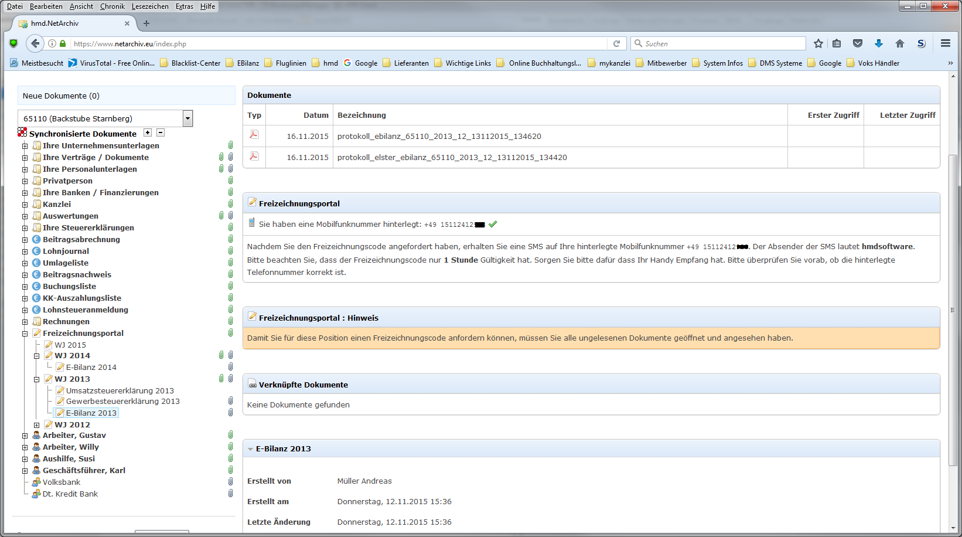This screenshot has width=962, height=537.
Task: Open the Chronik menu
Action: point(112,6)
